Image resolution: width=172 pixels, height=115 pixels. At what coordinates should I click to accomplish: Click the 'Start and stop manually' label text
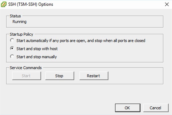pyautogui.click(x=36, y=57)
